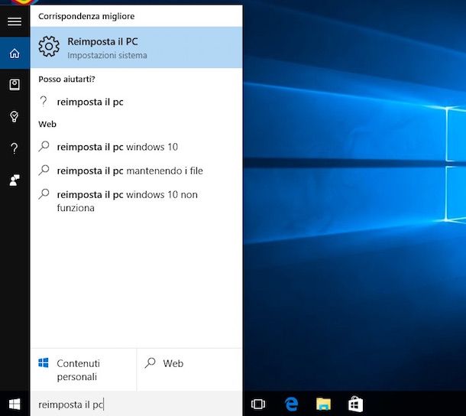466x416 pixels.
Task: Click 'Corrispondenza migliore' header text
Action: pyautogui.click(x=86, y=16)
